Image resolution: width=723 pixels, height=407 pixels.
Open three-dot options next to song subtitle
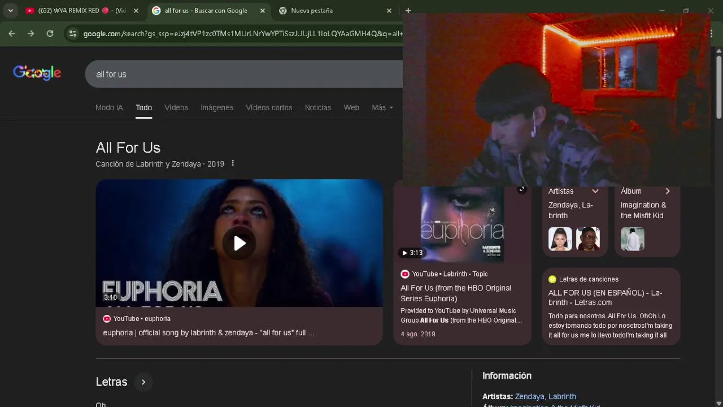tap(233, 163)
